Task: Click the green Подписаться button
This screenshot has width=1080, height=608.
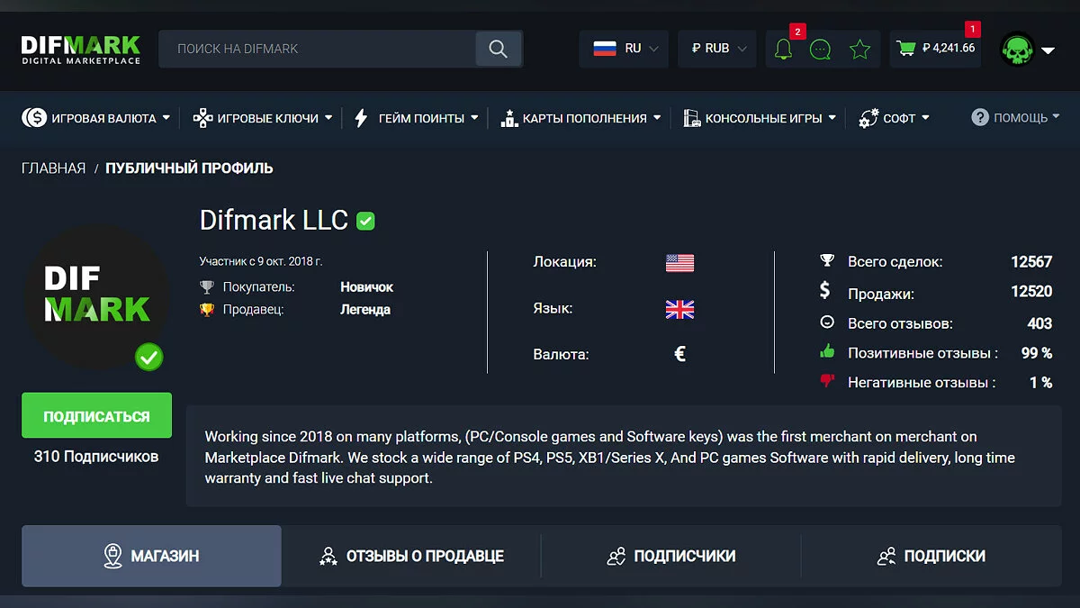Action: pyautogui.click(x=96, y=416)
